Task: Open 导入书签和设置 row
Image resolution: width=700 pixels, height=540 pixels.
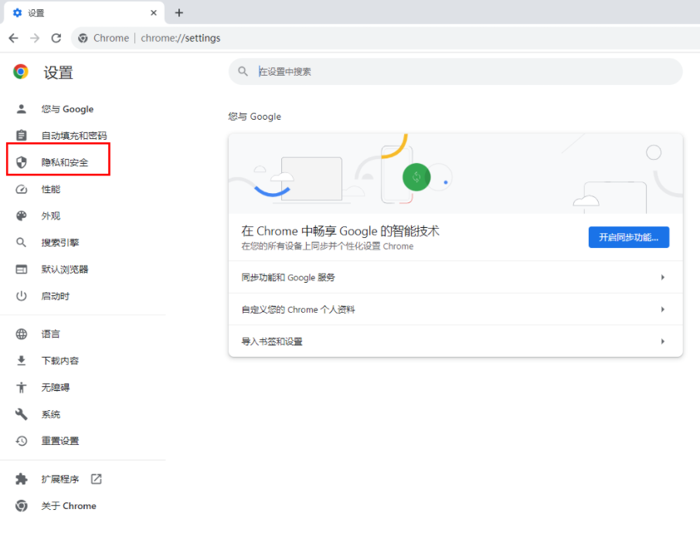Action: point(455,341)
